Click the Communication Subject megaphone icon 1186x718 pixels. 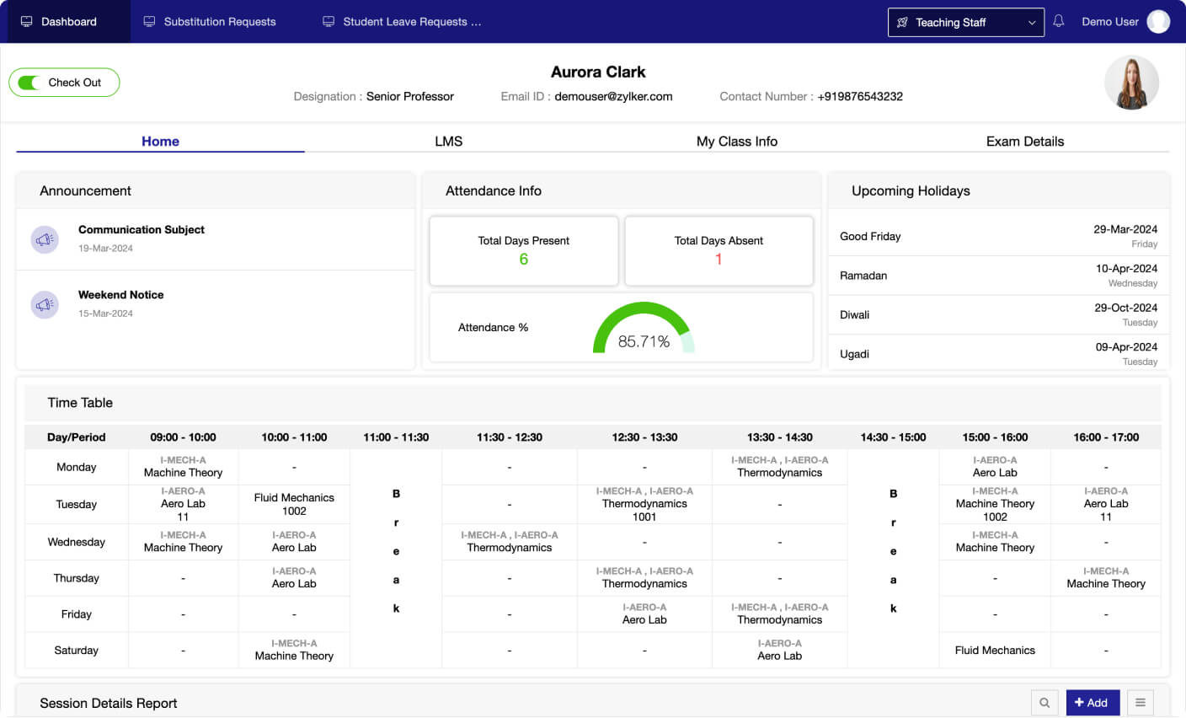45,239
